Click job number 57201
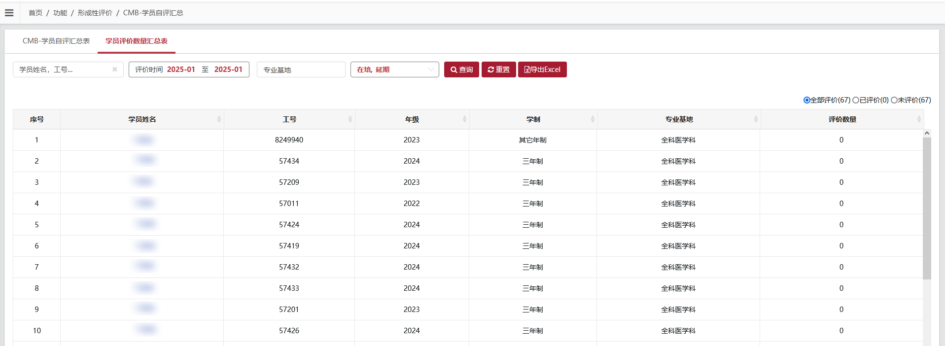Image resolution: width=945 pixels, height=346 pixels. coord(289,310)
